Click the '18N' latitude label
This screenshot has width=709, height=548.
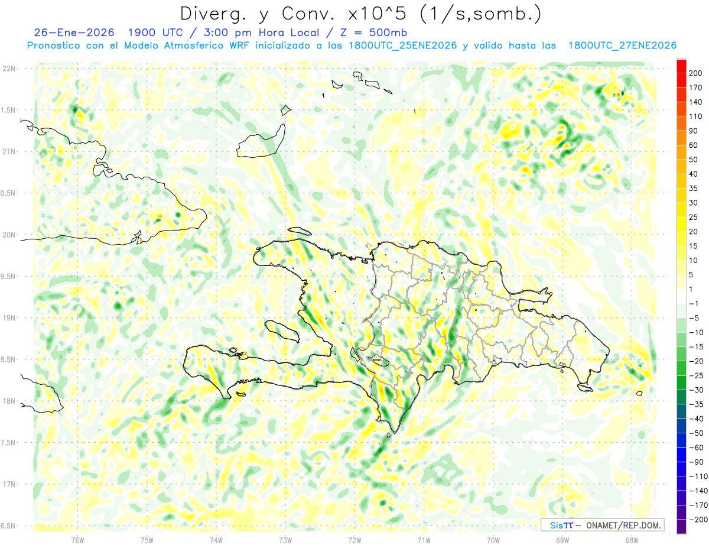[9, 401]
